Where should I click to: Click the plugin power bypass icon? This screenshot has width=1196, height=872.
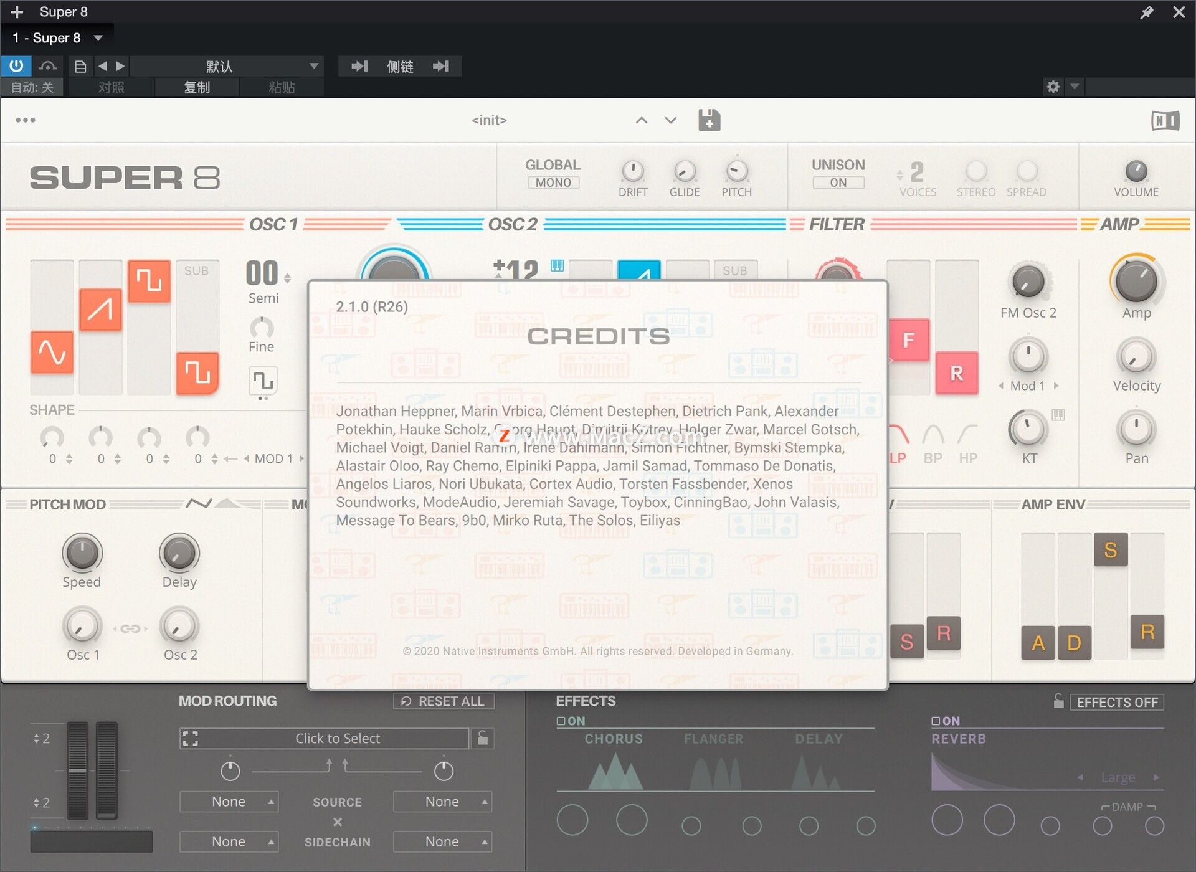point(16,66)
